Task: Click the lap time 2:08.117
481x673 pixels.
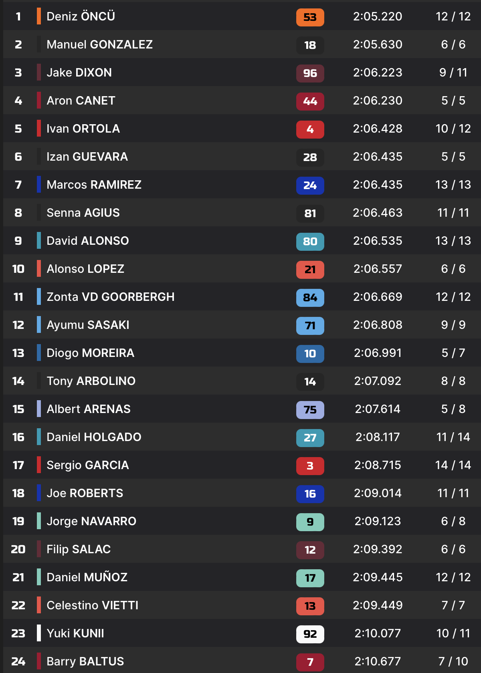Action: pos(377,437)
